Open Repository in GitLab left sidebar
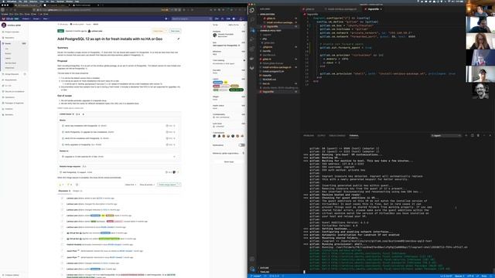The width and height of the screenshot is (495, 278). (9, 38)
